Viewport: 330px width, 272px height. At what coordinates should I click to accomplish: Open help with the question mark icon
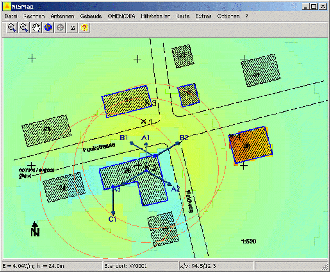pyautogui.click(x=85, y=28)
